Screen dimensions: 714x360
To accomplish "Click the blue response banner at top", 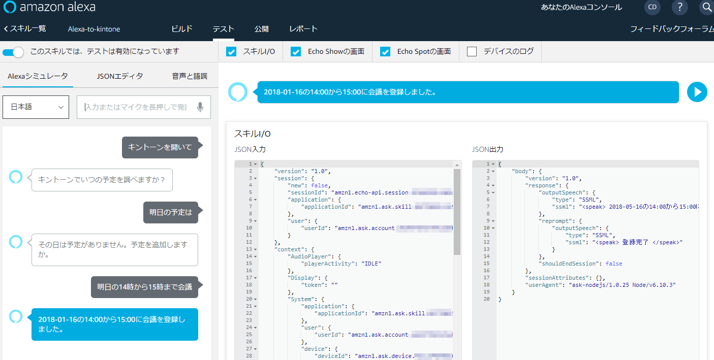I will (x=468, y=92).
